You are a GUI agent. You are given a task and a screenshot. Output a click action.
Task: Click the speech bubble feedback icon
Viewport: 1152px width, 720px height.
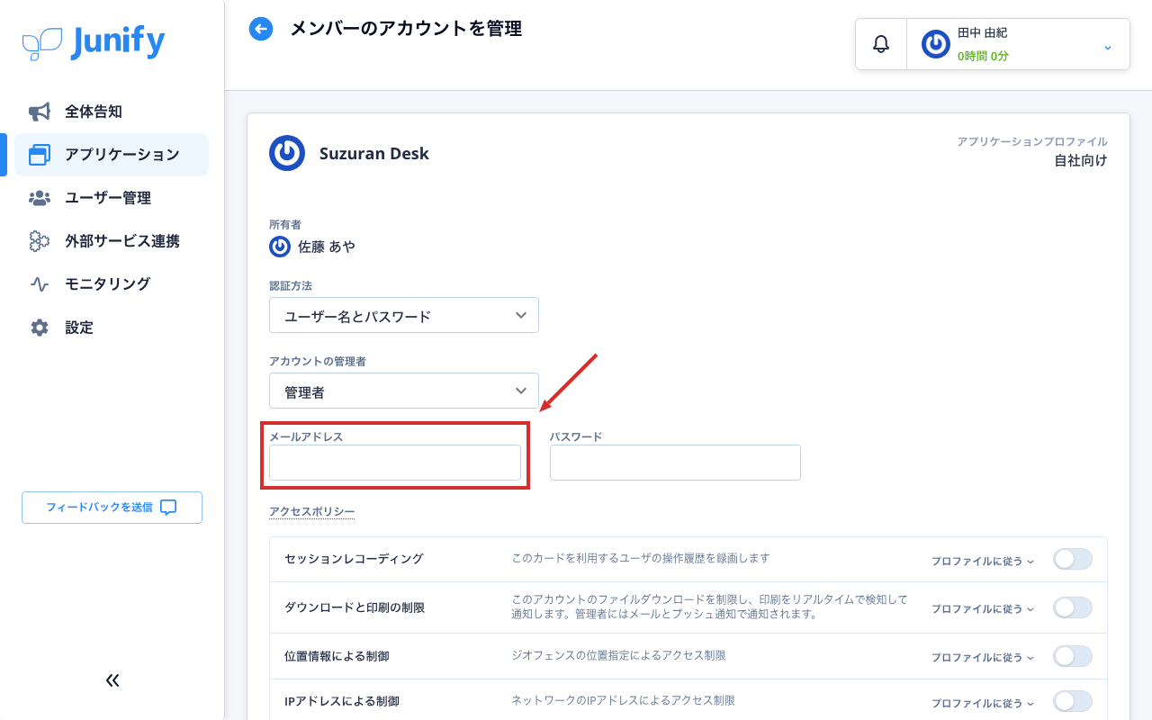168,507
